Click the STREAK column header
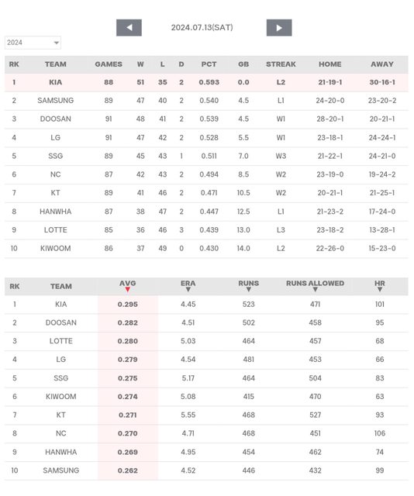The height and width of the screenshot is (496, 414). [281, 64]
